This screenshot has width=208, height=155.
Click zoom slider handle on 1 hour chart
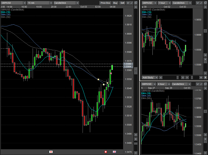tap(192, 77)
